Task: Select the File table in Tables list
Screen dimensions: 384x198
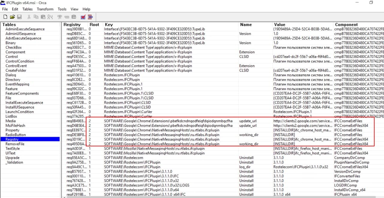Action: pos(8,98)
